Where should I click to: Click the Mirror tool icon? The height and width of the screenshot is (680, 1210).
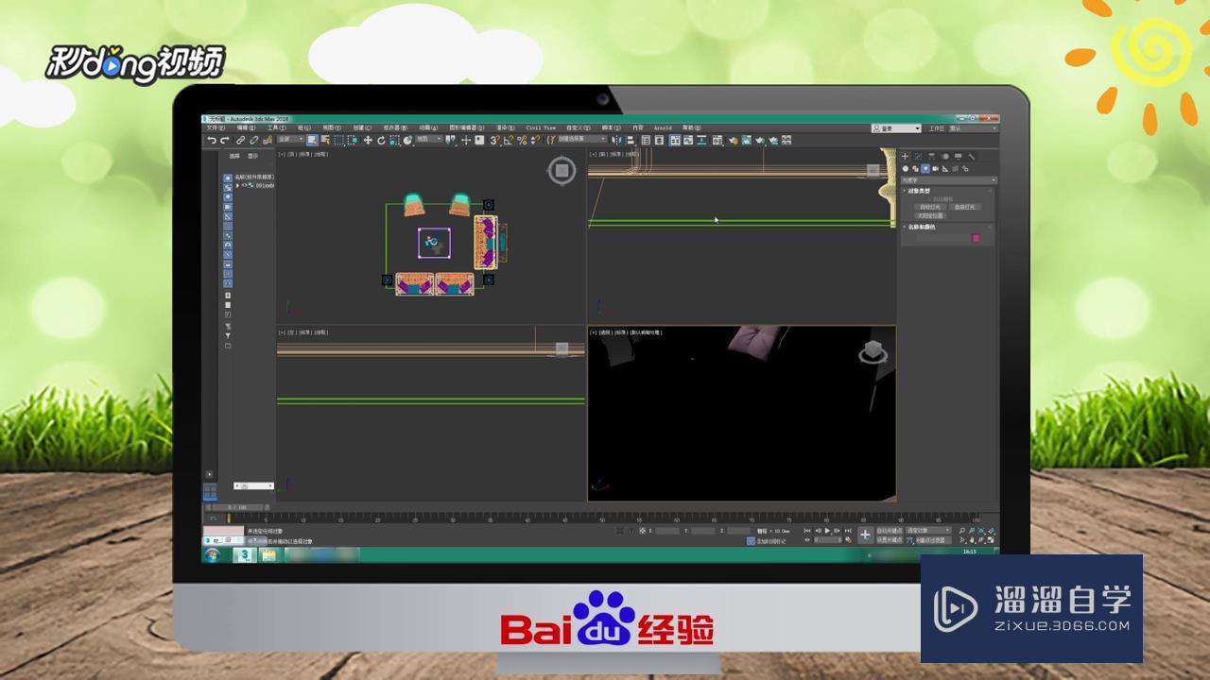616,140
